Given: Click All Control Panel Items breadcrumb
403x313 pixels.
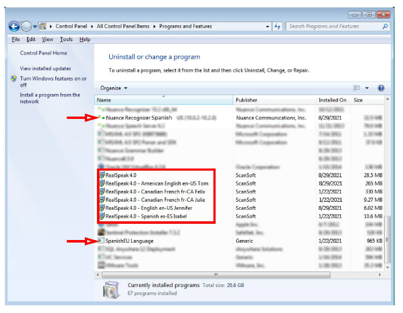Looking at the screenshot, I should [123, 26].
